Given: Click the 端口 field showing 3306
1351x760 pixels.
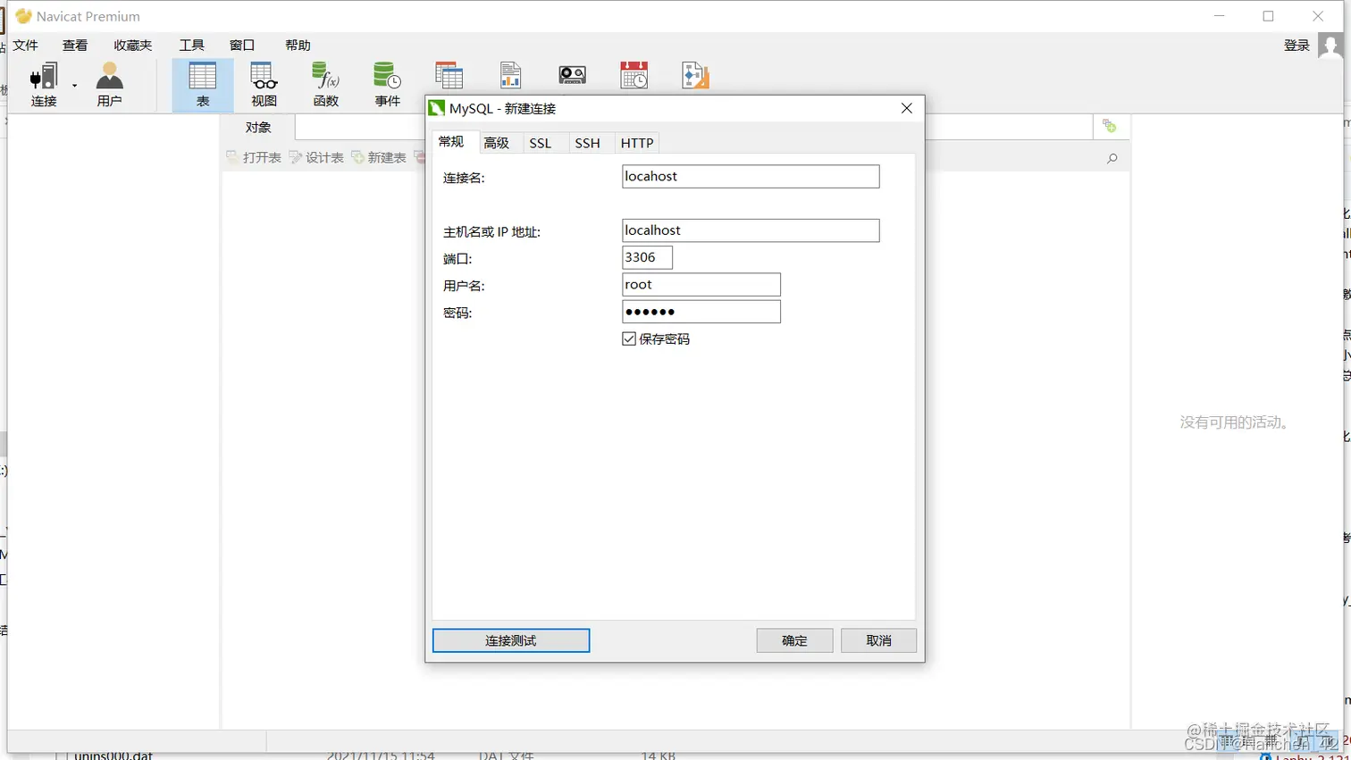Looking at the screenshot, I should tap(647, 257).
